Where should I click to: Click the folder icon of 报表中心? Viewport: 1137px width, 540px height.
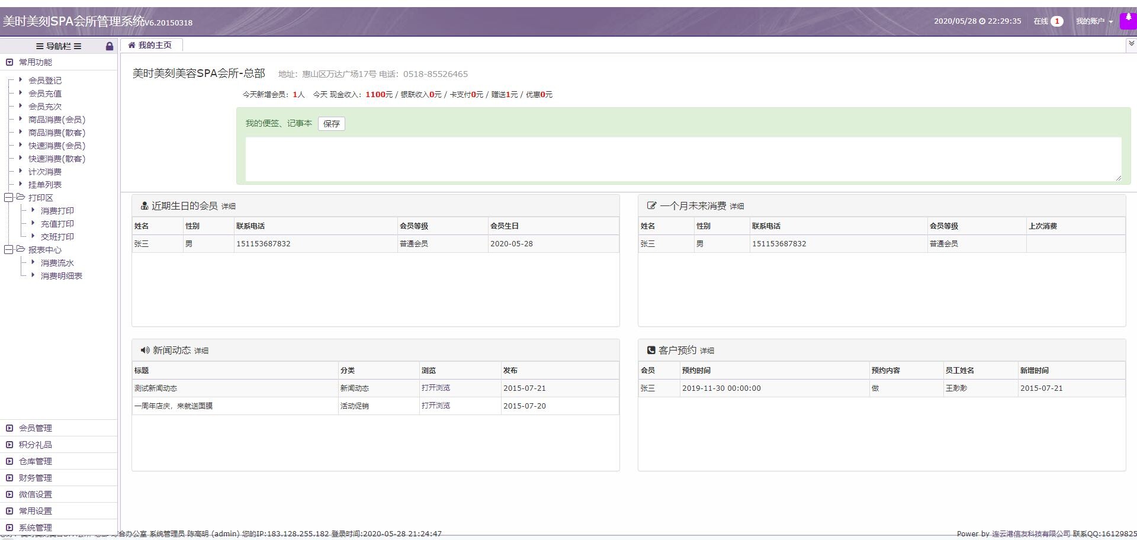pyautogui.click(x=21, y=249)
